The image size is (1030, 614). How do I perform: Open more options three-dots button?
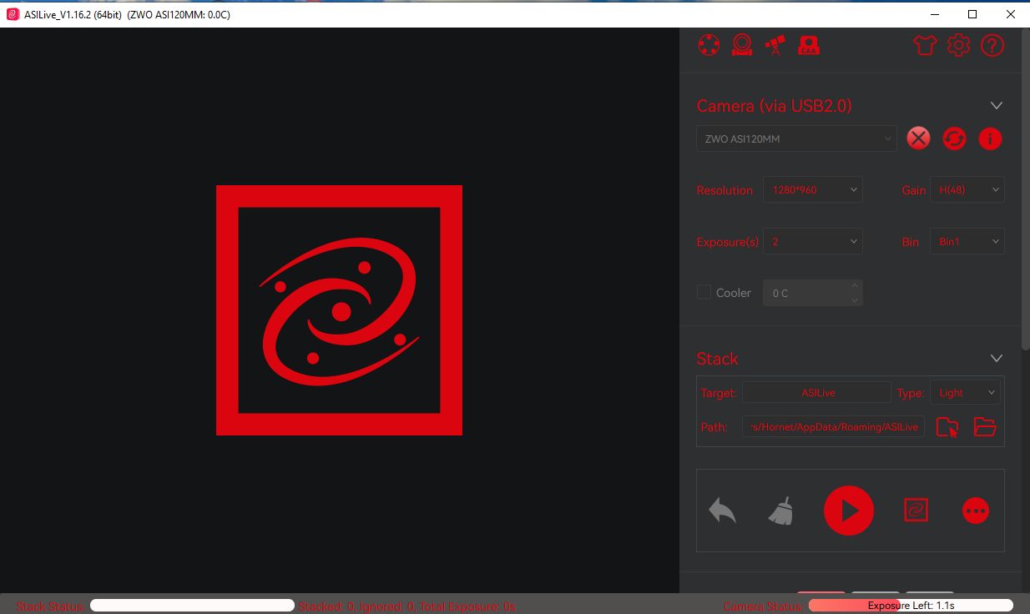tap(975, 511)
